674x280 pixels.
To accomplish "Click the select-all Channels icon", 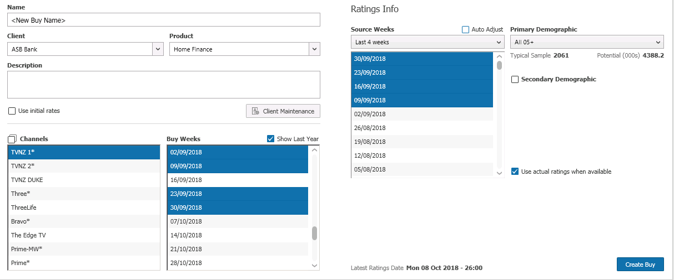I will 12,139.
